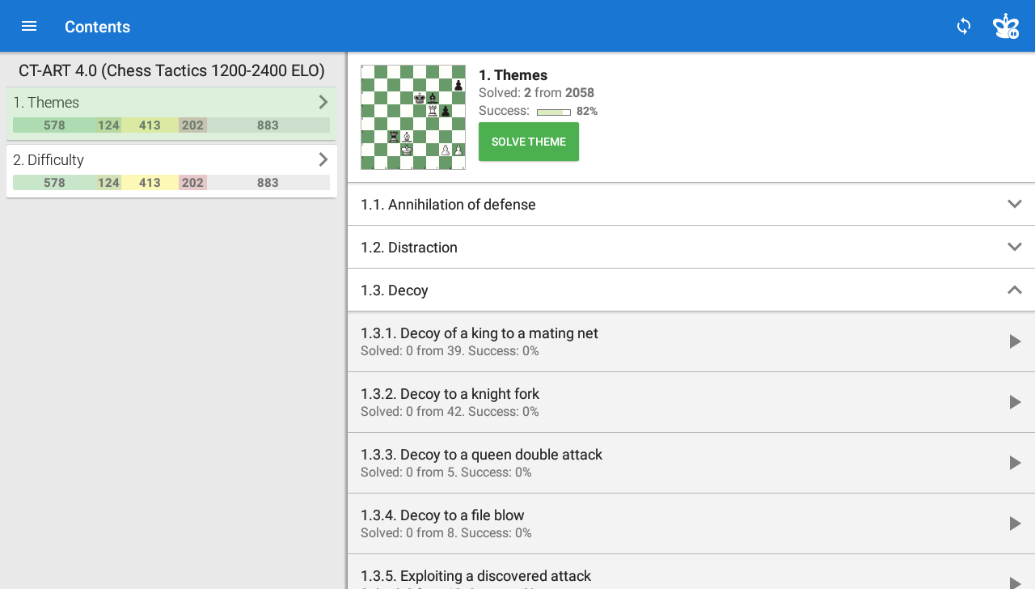Click the 1.3. Decoy label

point(395,290)
